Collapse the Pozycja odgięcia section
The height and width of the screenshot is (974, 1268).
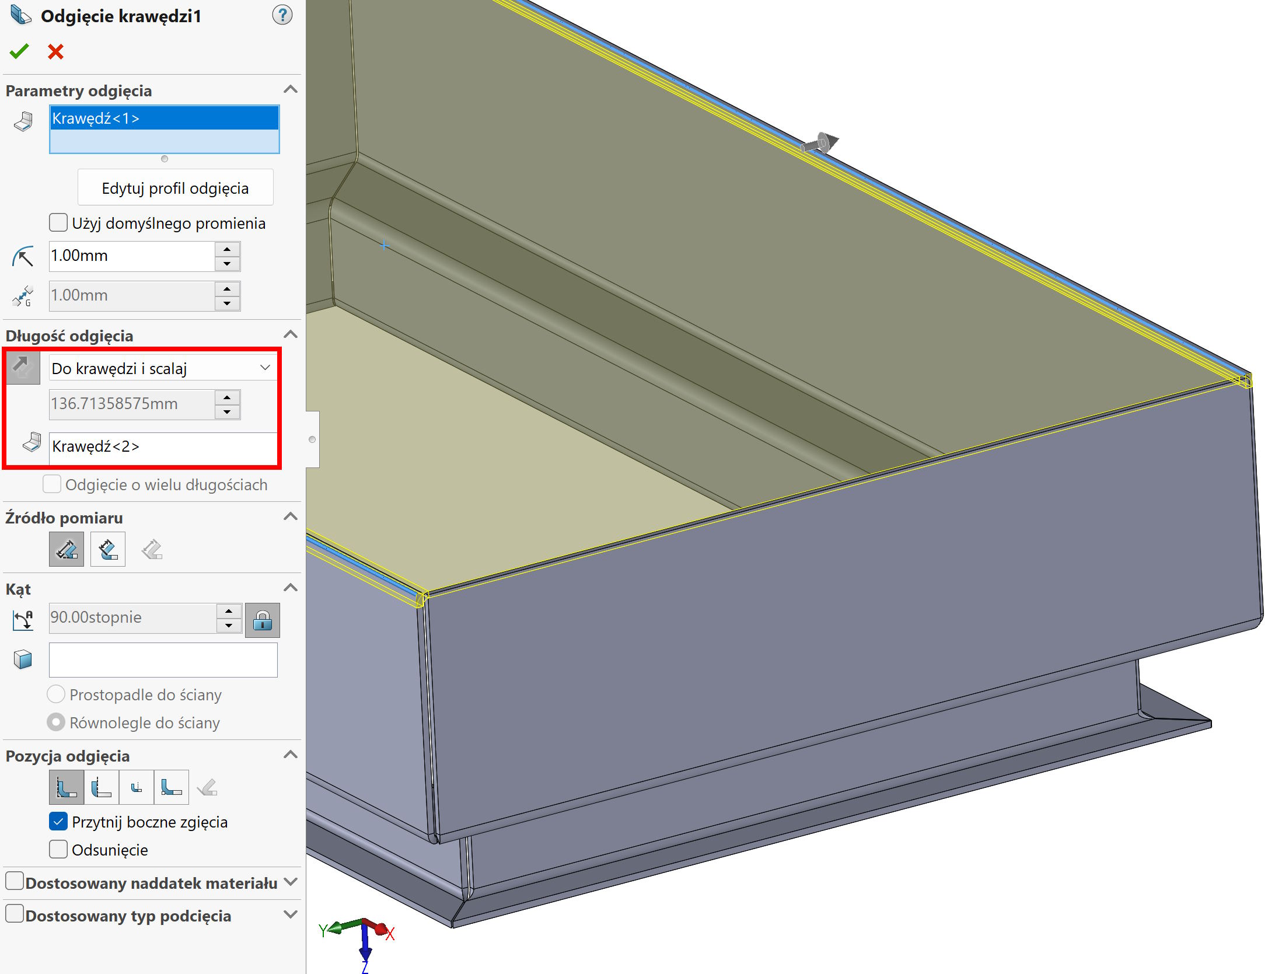coord(290,755)
